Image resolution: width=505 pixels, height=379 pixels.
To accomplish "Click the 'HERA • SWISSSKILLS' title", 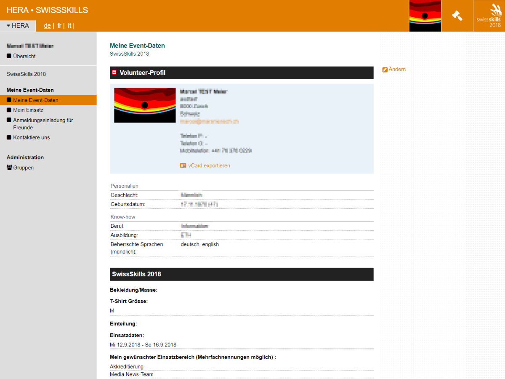I will (47, 10).
